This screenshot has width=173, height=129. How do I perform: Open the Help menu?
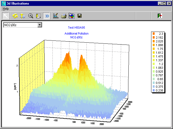6,9
